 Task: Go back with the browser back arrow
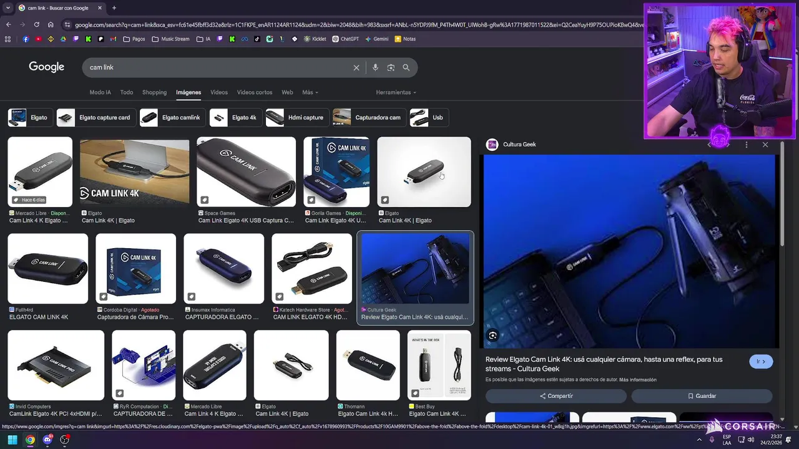click(x=8, y=25)
